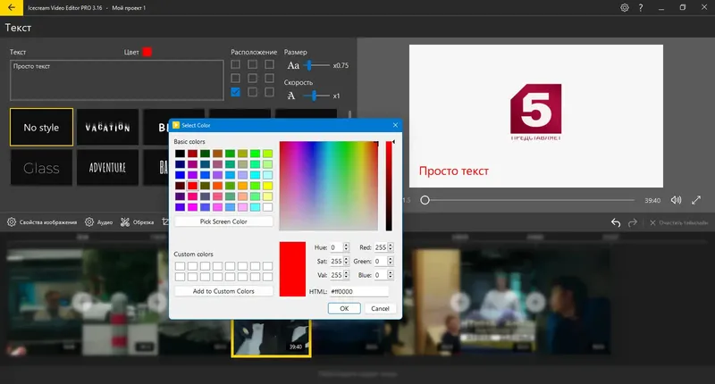
Task: Click the vertical brightness value strip
Action: 389,186
